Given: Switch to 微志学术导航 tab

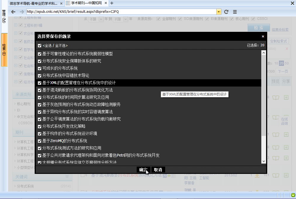Looking at the screenshot, I should (x=34, y=3).
